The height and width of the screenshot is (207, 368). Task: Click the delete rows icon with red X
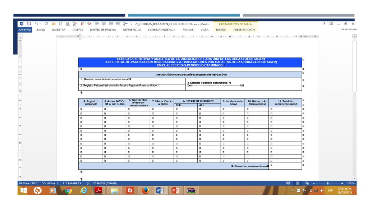point(89,24)
